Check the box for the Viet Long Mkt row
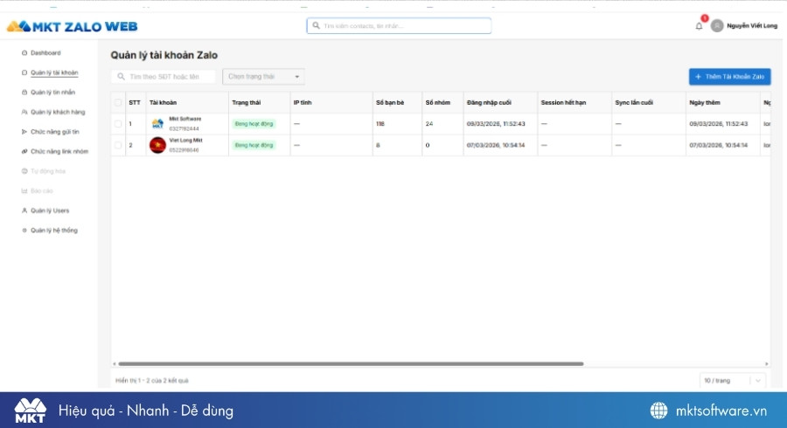This screenshot has height=428, width=787. pos(118,145)
